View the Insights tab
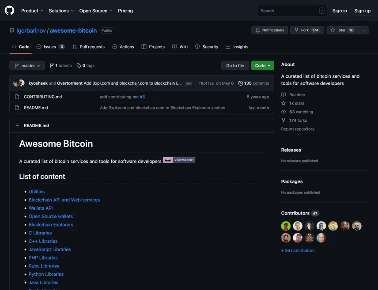The image size is (378, 290). click(237, 47)
